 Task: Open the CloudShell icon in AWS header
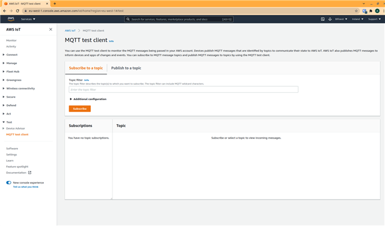322,19
